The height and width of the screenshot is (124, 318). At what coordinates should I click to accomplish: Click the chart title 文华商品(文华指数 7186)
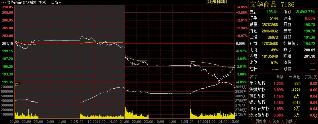[27, 2]
